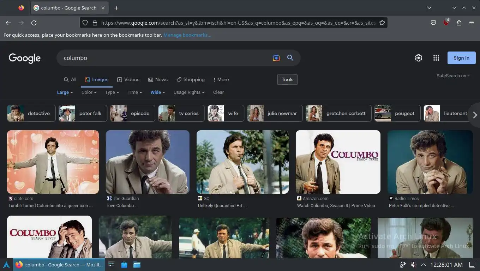The width and height of the screenshot is (480, 271).
Task: Bookmark this page with star icon
Action: pos(382,23)
